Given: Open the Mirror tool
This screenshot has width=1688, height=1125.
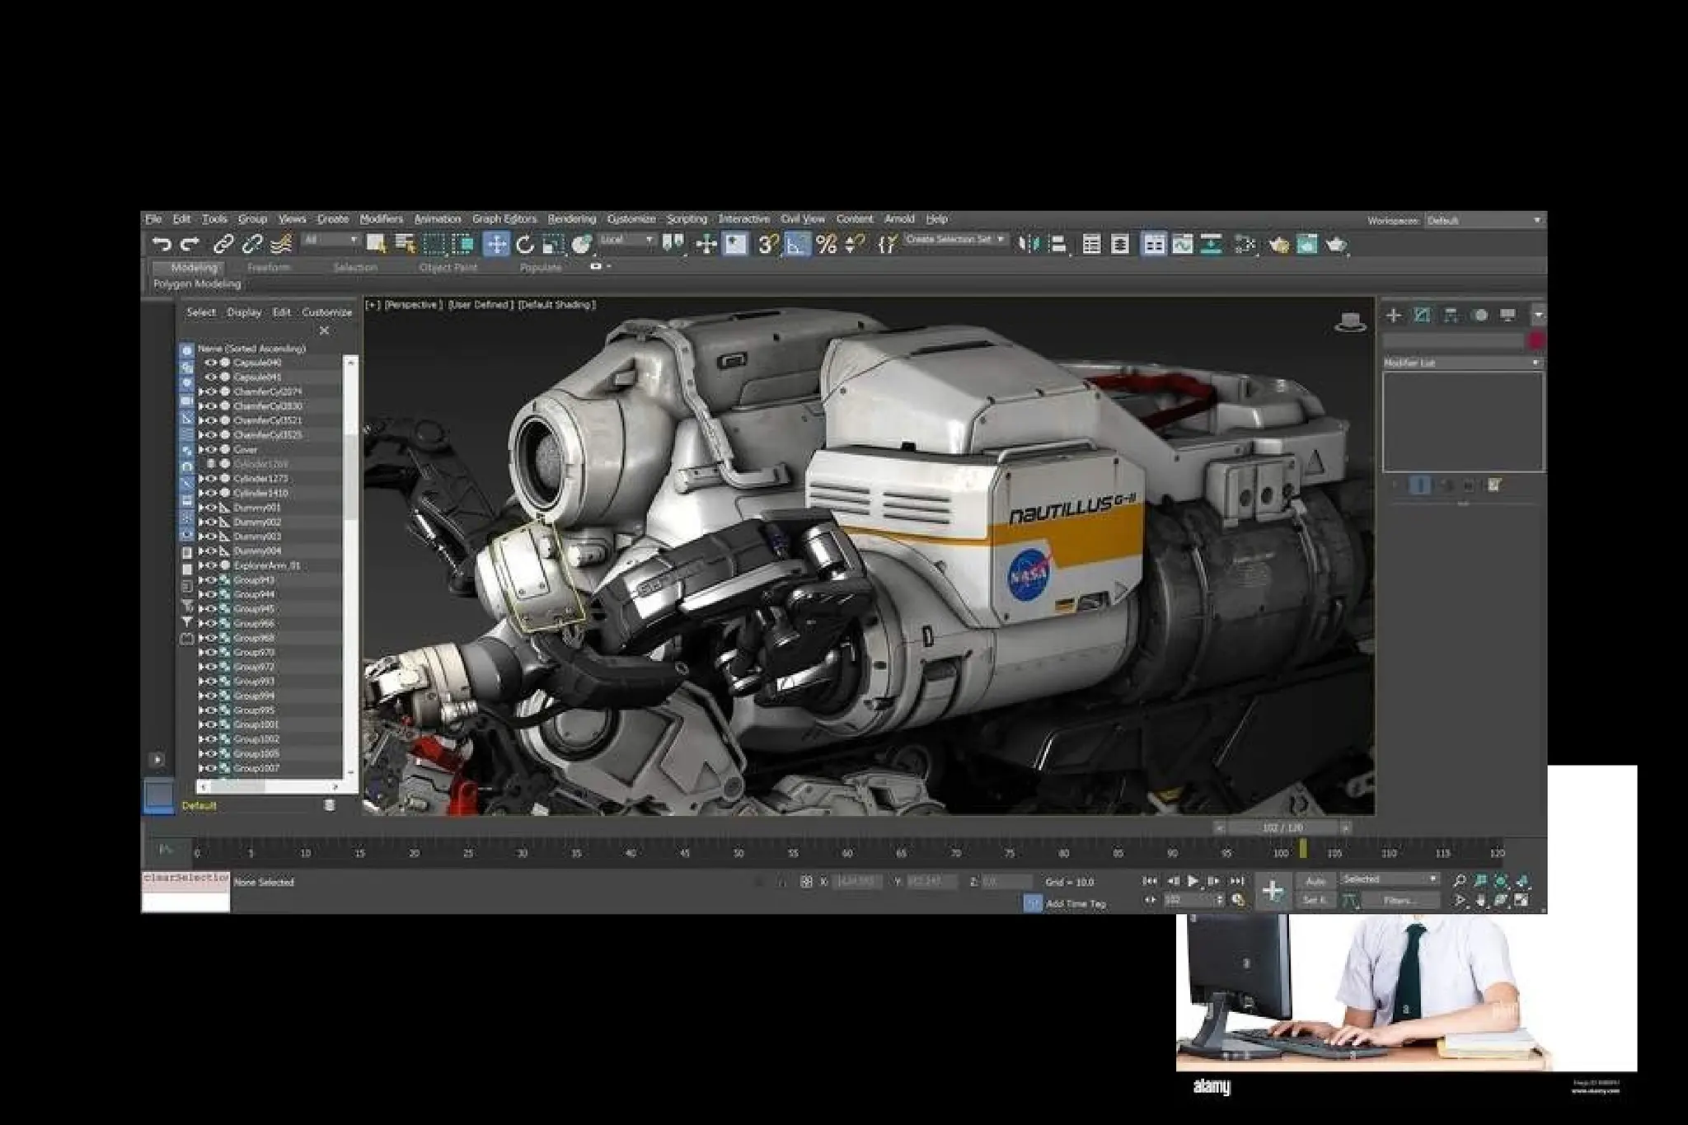Looking at the screenshot, I should (x=1029, y=244).
